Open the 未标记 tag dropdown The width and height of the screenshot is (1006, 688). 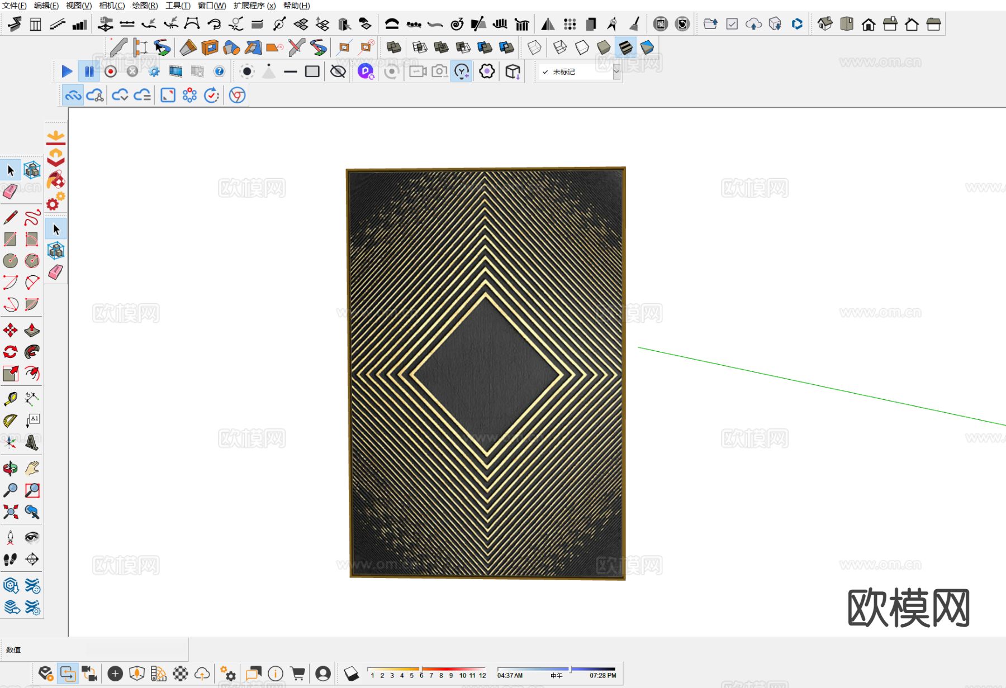coord(616,72)
